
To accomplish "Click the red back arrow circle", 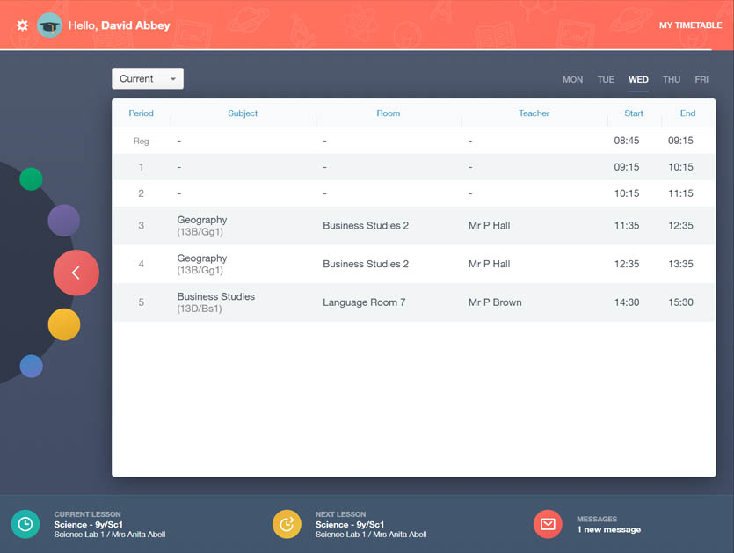I will point(76,273).
